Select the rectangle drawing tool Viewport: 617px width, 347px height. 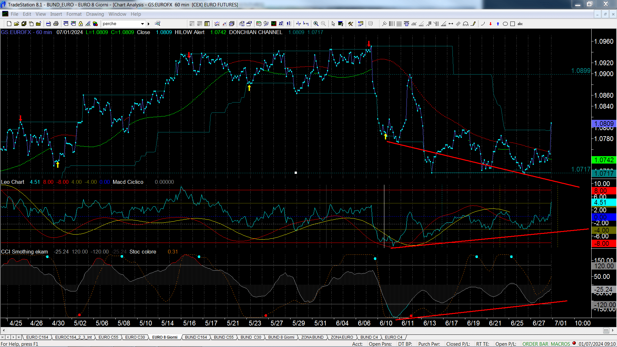coord(513,24)
